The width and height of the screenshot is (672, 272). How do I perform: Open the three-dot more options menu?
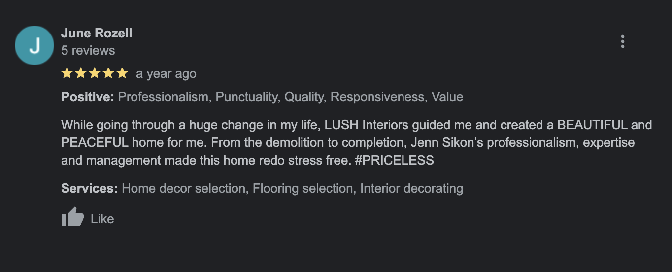623,41
